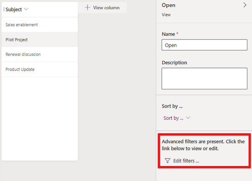Image resolution: width=252 pixels, height=181 pixels.
Task: Select the highlighted Pilot Project row
Action: tap(39, 39)
